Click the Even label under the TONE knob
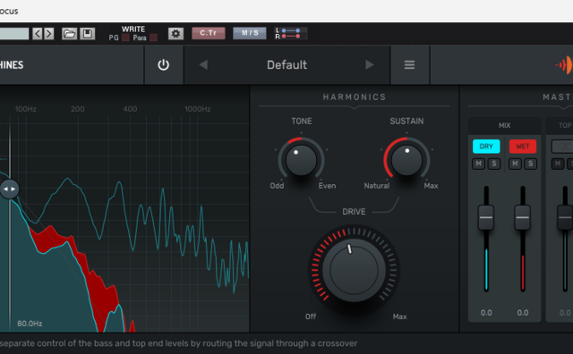Screen dimensions: 573x354 327,186
